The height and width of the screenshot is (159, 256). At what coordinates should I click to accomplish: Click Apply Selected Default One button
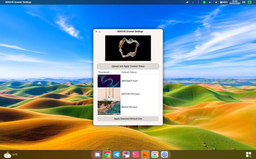tap(128, 119)
